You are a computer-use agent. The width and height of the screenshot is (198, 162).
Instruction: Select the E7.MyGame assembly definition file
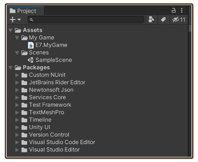point(51,45)
